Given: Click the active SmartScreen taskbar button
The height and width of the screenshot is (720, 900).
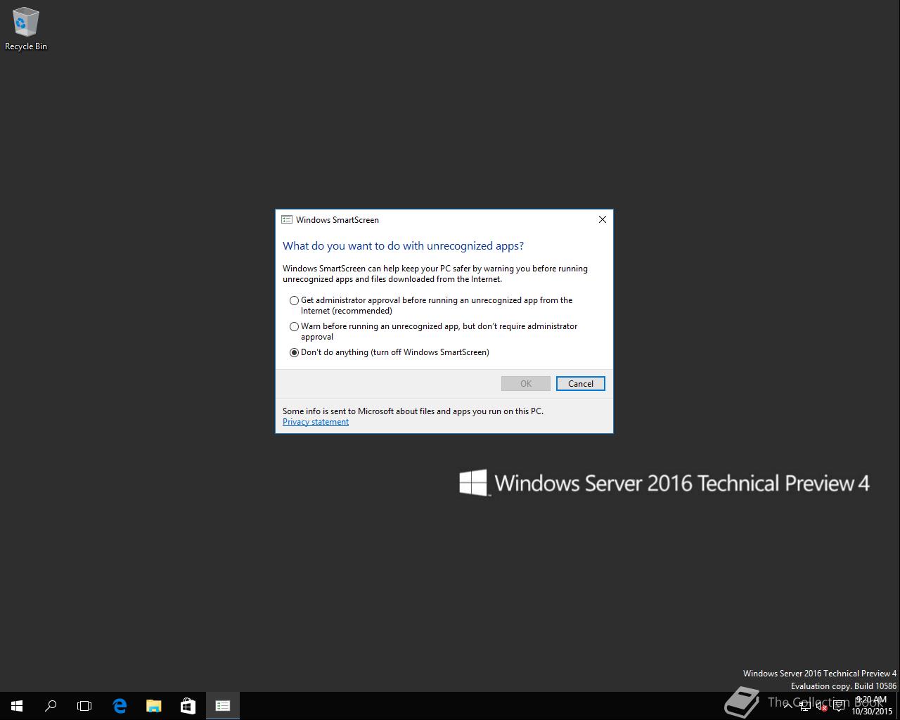Looking at the screenshot, I should click(x=223, y=706).
